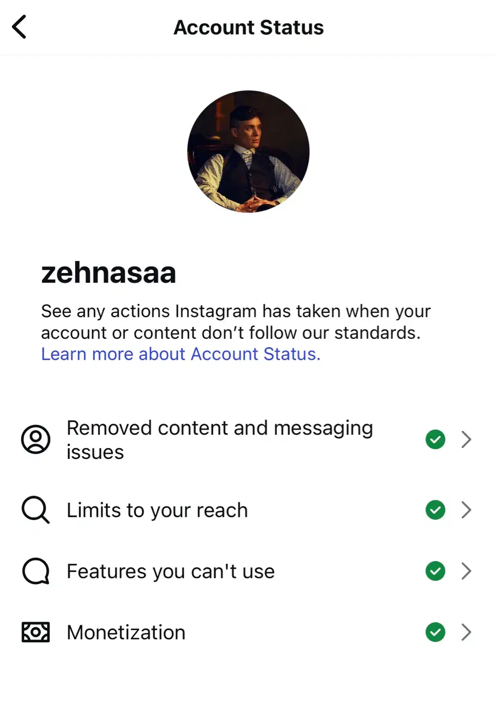Tap the circular profile picture

248,152
